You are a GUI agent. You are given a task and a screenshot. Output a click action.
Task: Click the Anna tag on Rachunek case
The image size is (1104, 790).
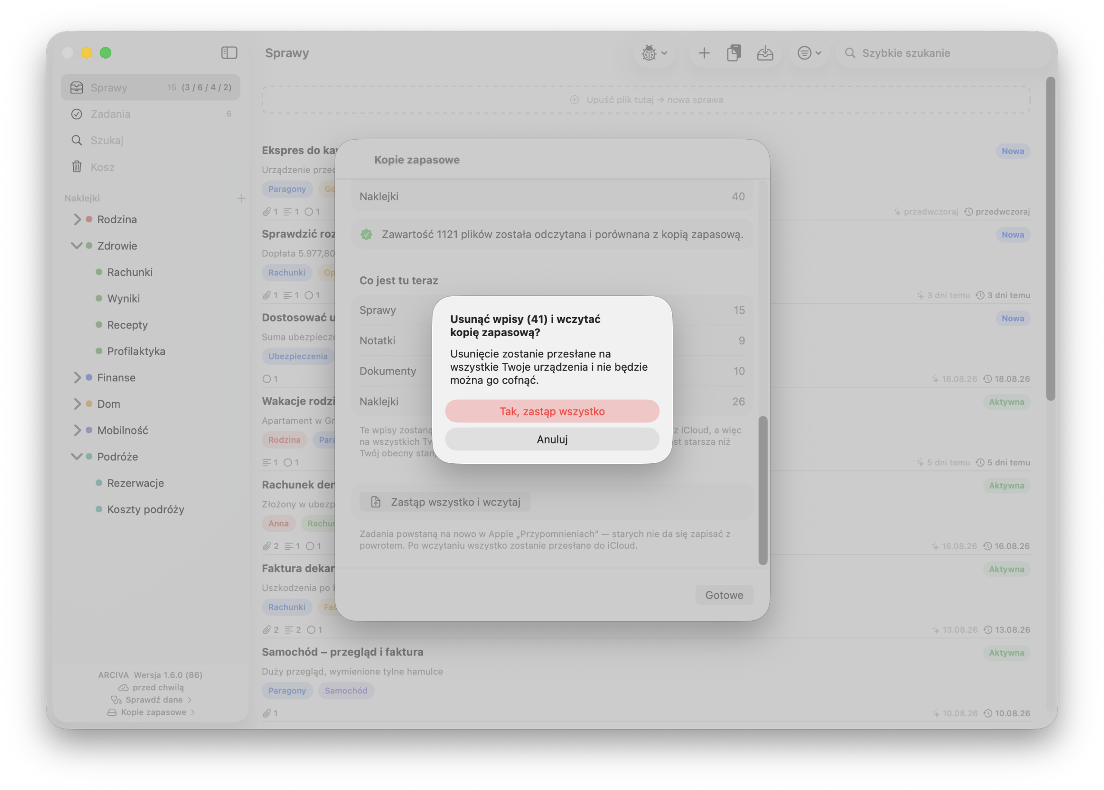[x=279, y=523]
